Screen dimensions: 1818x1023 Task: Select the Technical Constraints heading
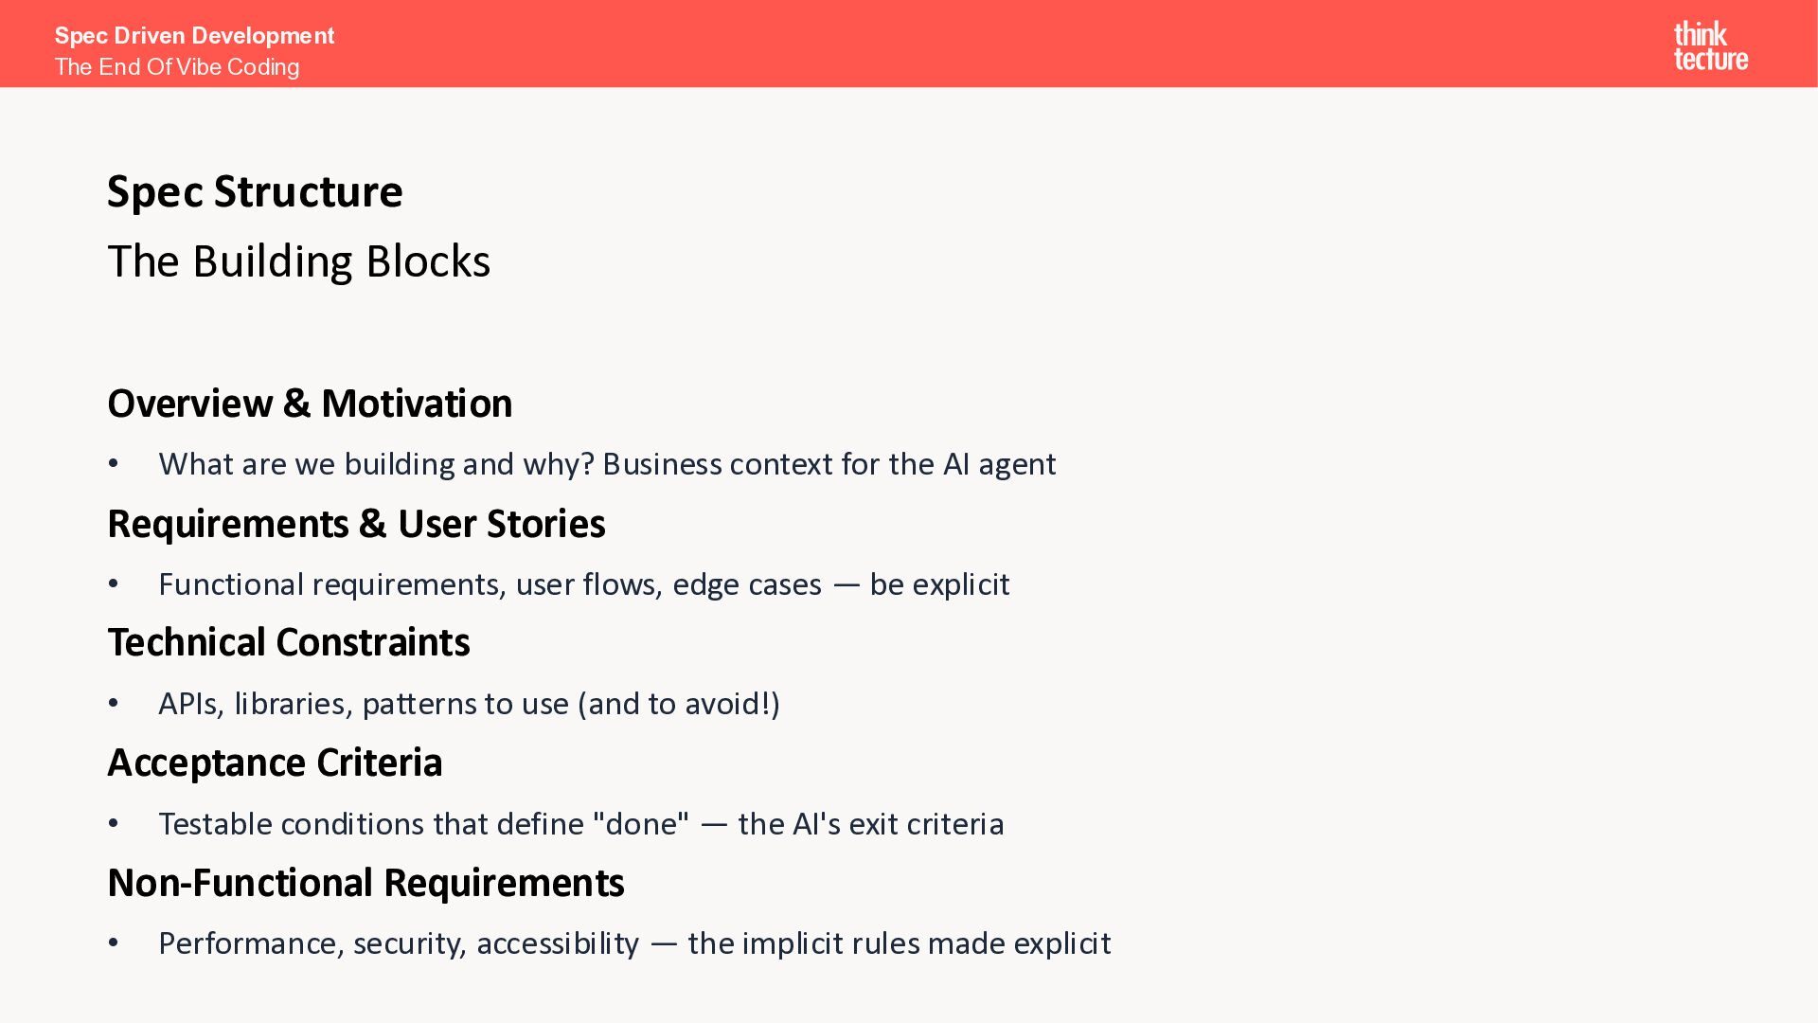coord(288,642)
